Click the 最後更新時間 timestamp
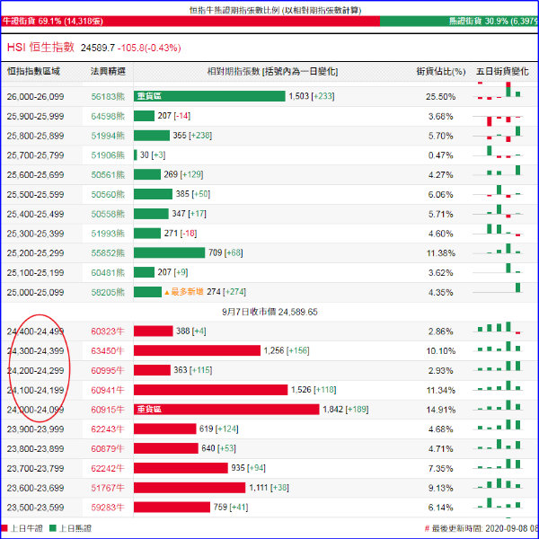The height and width of the screenshot is (539, 539). [x=482, y=528]
